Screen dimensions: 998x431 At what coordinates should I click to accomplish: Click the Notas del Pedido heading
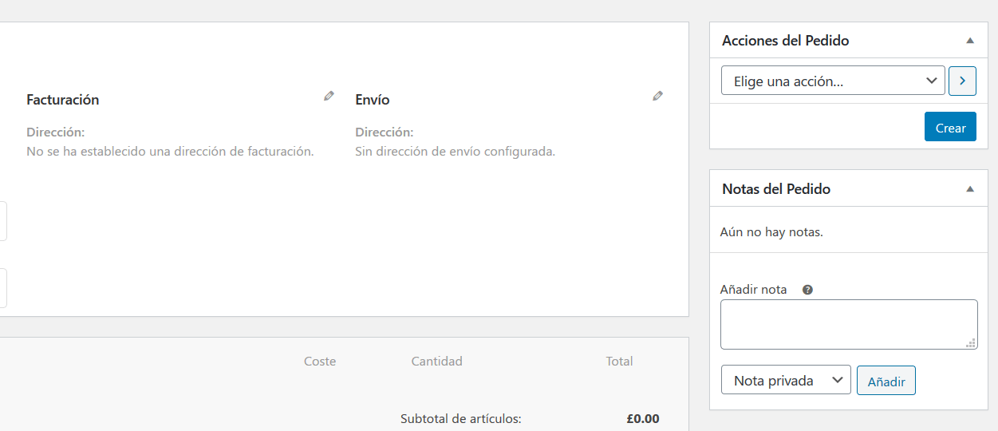(x=776, y=189)
